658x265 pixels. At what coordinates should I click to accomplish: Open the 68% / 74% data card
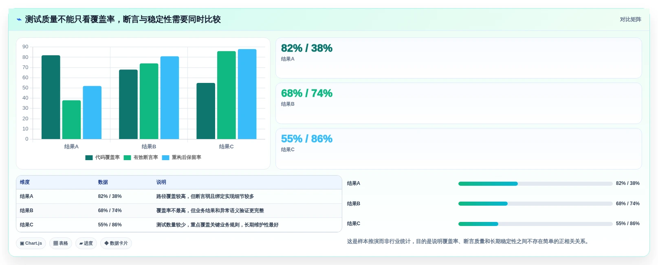(459, 103)
